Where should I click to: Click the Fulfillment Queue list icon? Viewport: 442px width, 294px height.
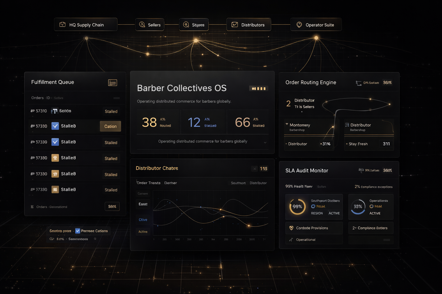(x=113, y=82)
